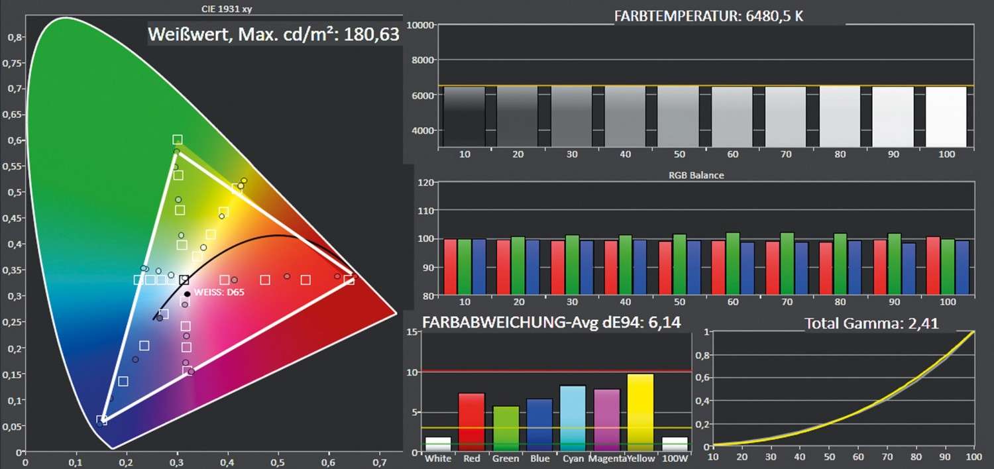Select the red primary target square in gamut

click(x=349, y=280)
